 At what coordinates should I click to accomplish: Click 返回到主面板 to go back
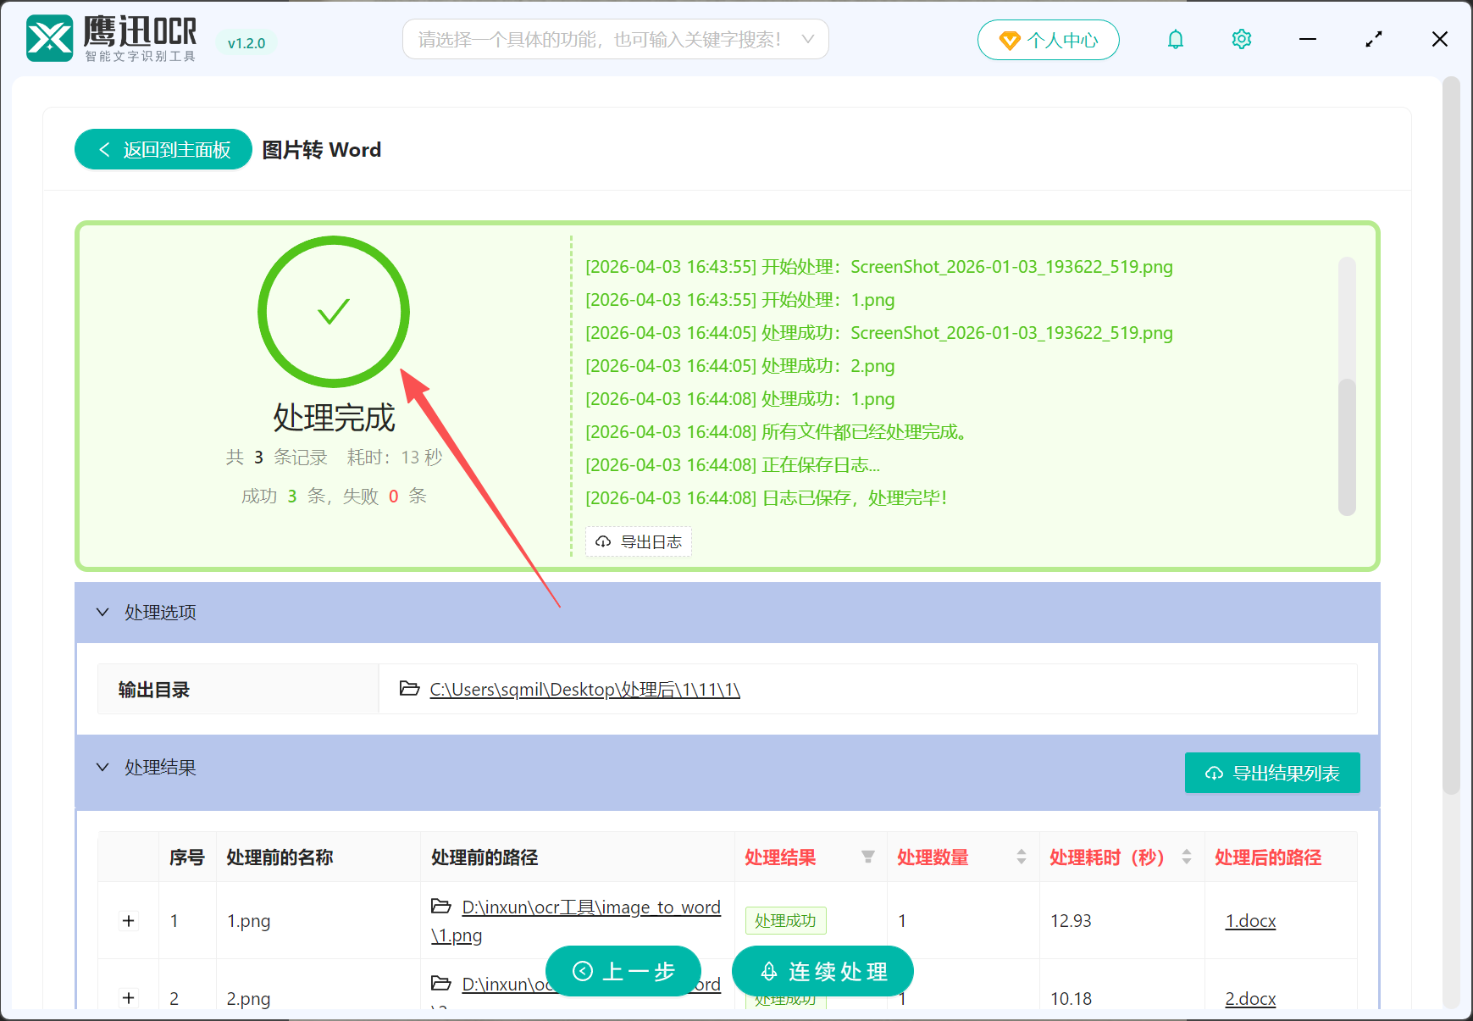tap(162, 149)
